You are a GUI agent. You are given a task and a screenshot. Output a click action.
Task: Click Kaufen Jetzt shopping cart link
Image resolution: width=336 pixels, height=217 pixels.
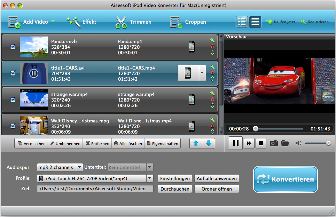click(x=281, y=22)
